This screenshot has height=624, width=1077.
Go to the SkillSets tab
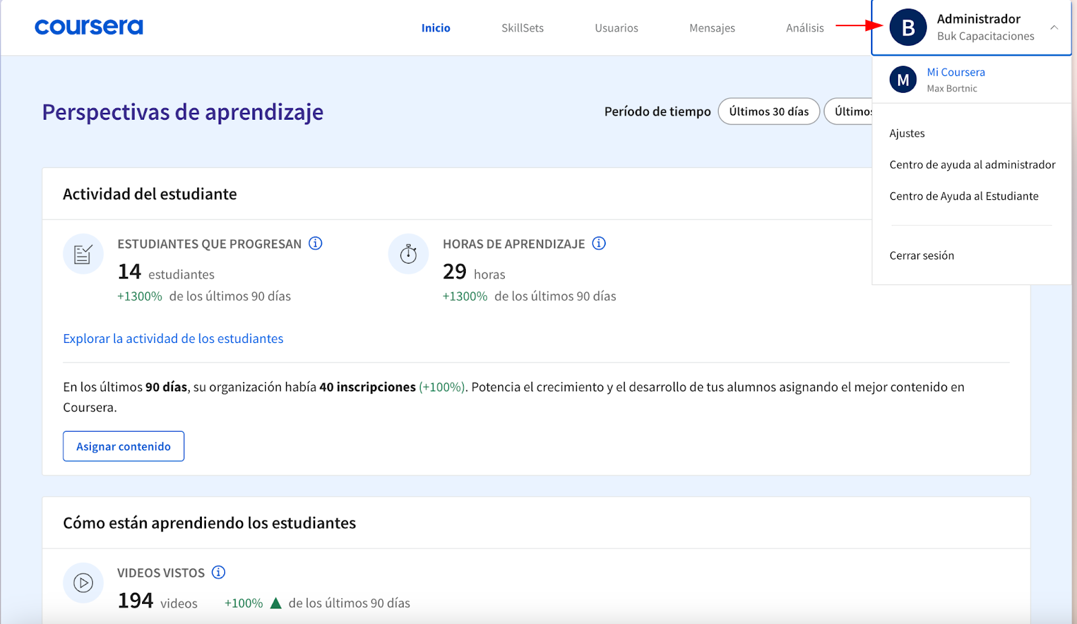pos(522,28)
